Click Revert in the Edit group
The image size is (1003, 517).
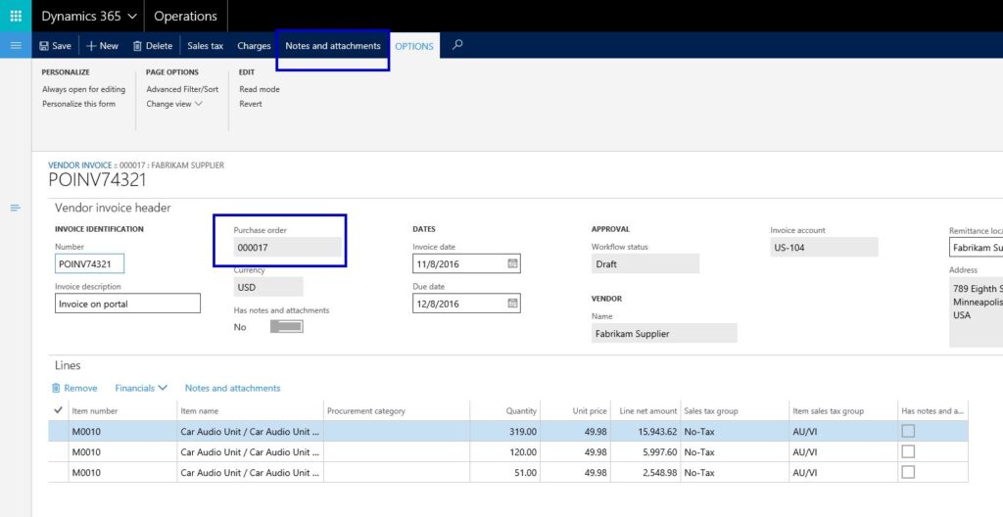251,104
